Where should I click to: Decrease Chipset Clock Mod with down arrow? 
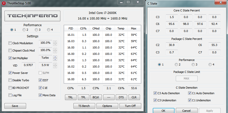point(55,52)
